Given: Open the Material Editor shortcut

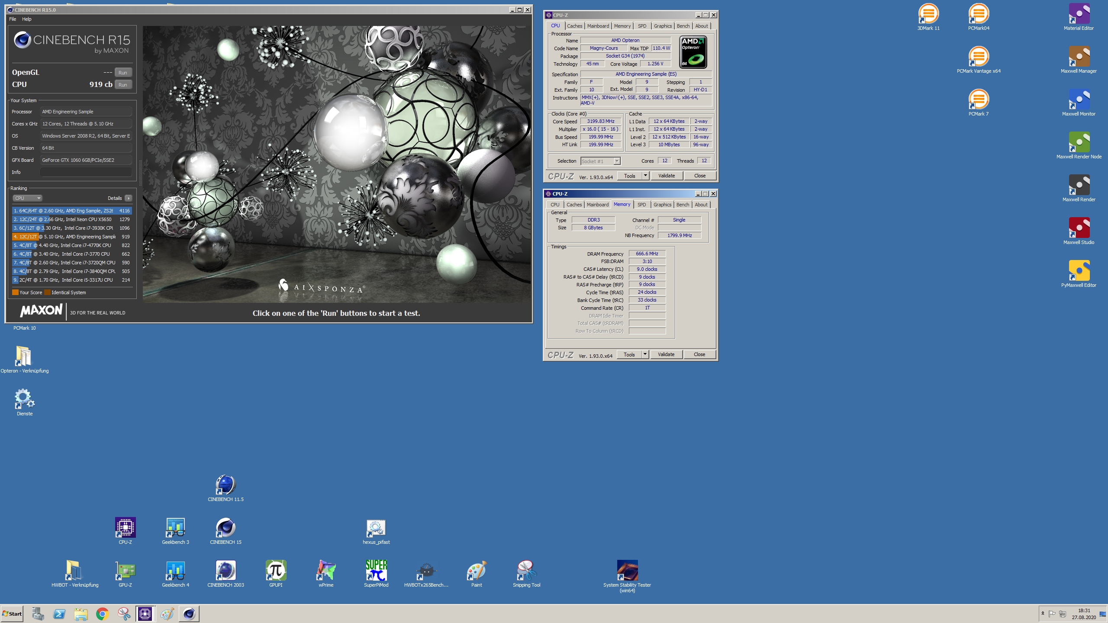Looking at the screenshot, I should point(1079,17).
